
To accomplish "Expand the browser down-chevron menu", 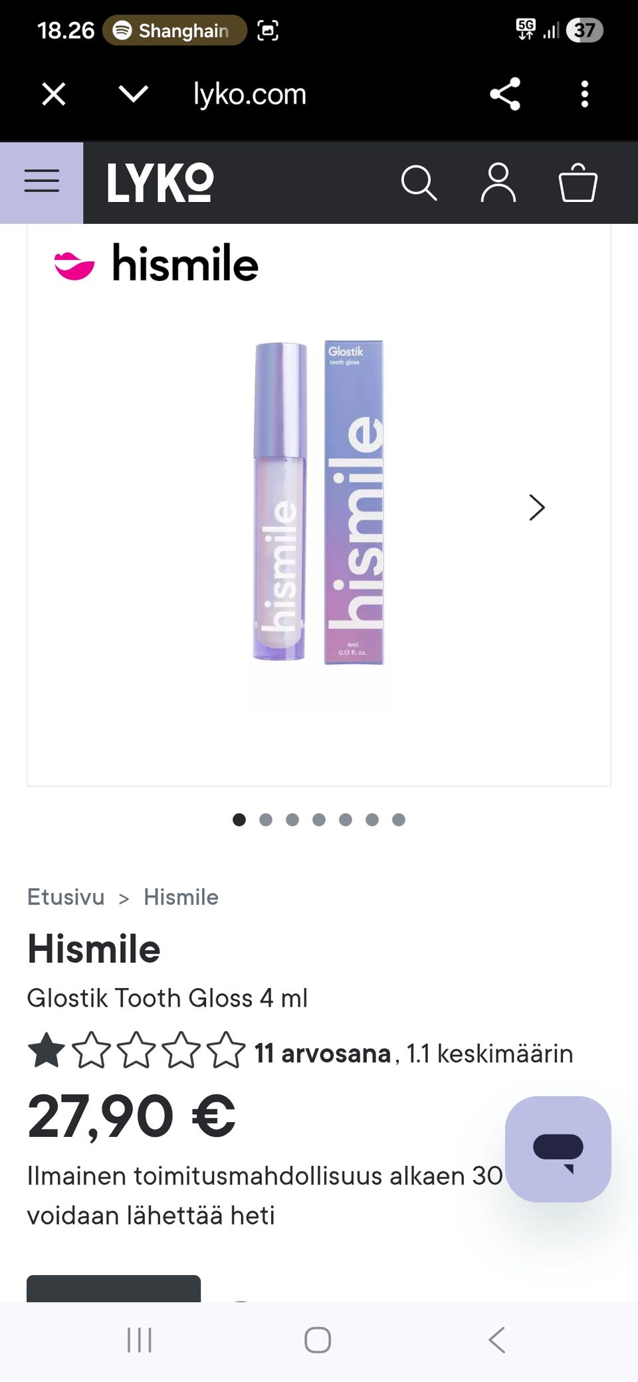I will (134, 94).
